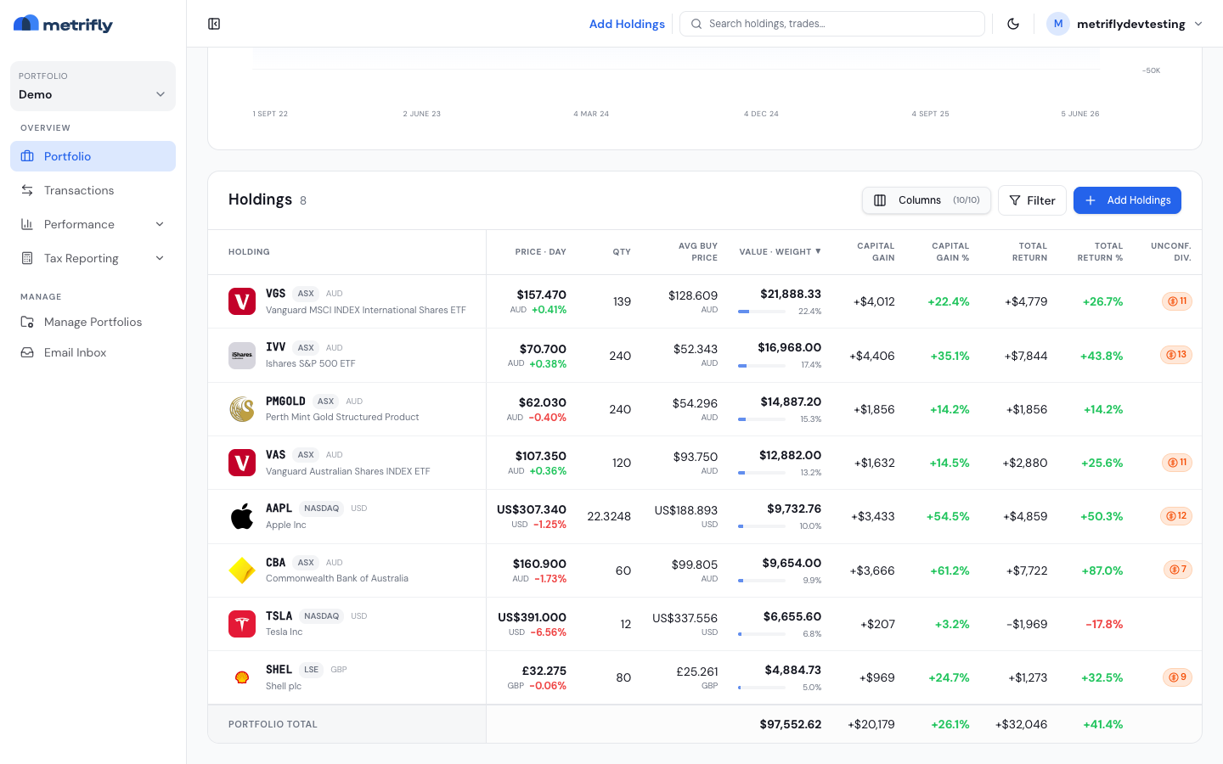Click the PMGOLD Perth Mint logo
The image size is (1223, 764).
(242, 409)
